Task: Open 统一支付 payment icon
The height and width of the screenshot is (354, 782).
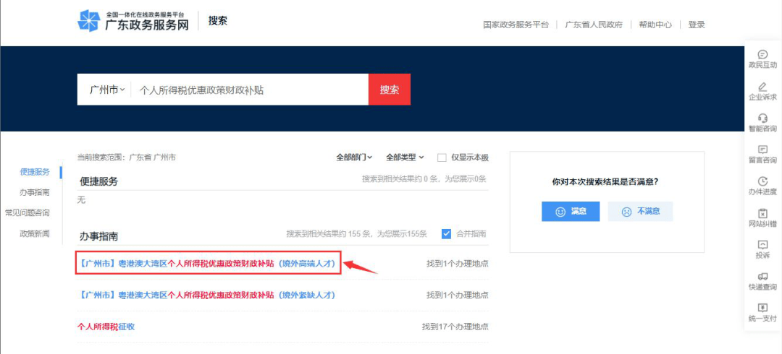Action: pyautogui.click(x=762, y=308)
